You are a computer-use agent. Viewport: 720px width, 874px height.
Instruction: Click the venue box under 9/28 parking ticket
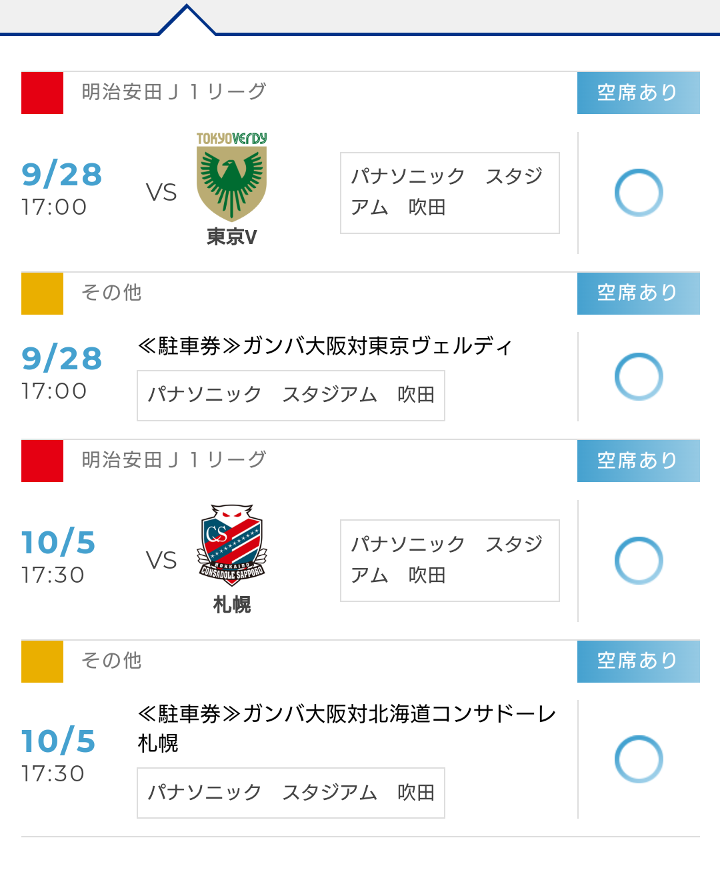click(291, 395)
